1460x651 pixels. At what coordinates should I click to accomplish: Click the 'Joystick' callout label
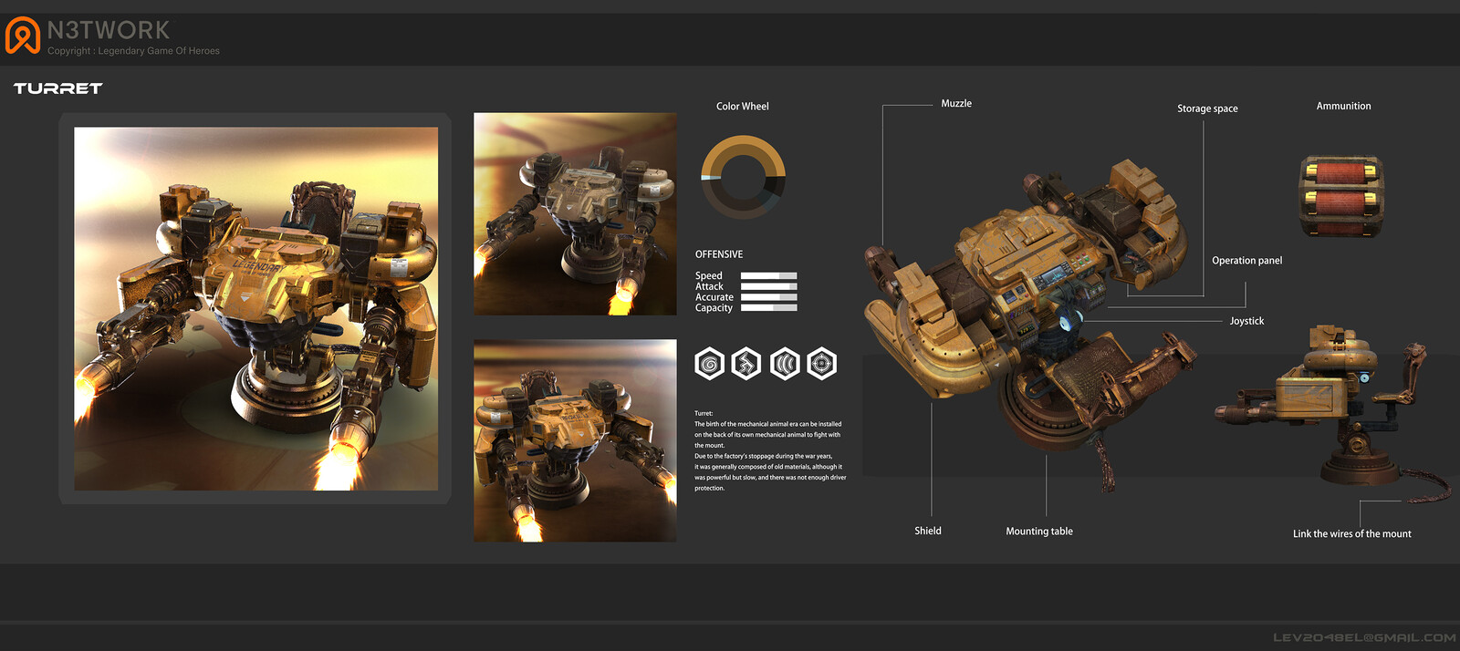(1246, 321)
